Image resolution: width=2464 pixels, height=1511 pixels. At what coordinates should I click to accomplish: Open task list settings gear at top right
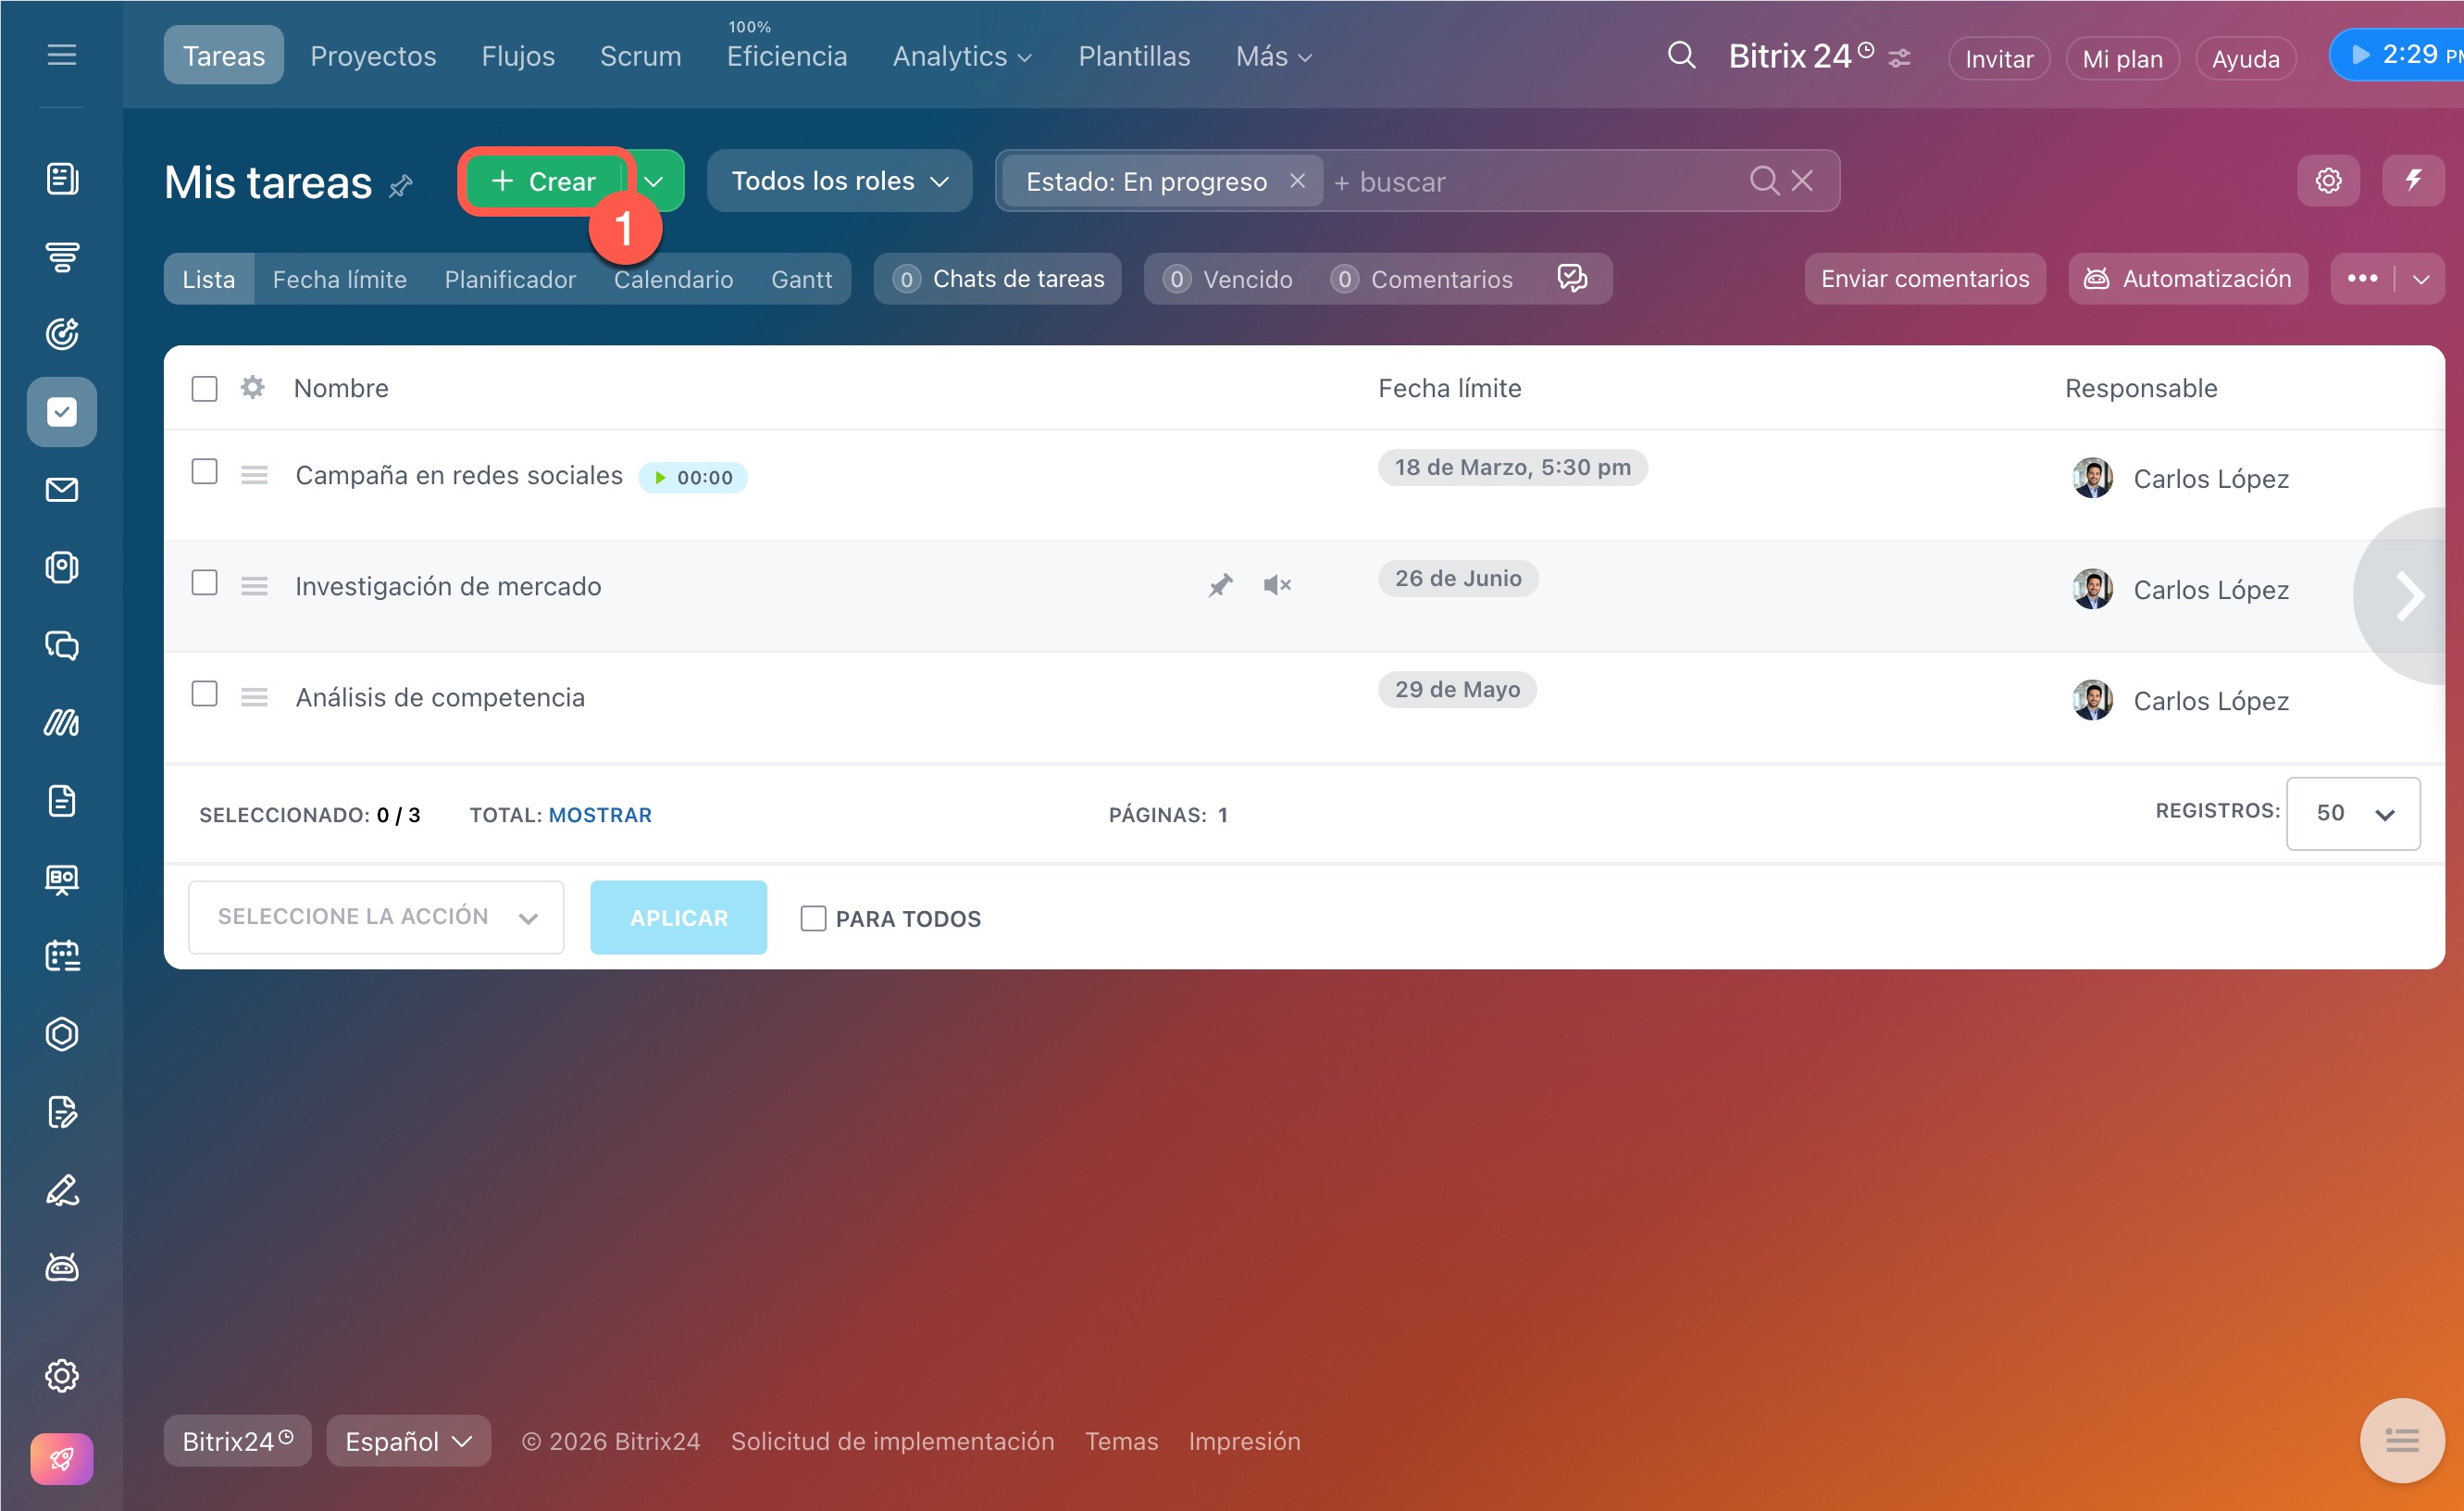(x=2328, y=180)
